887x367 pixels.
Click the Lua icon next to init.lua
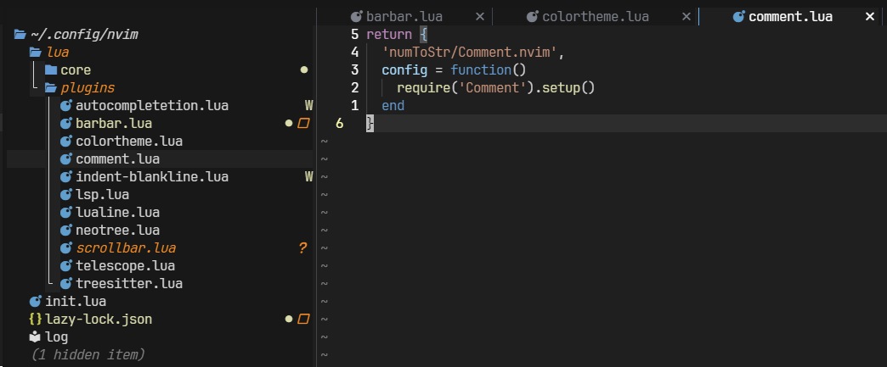click(x=36, y=301)
